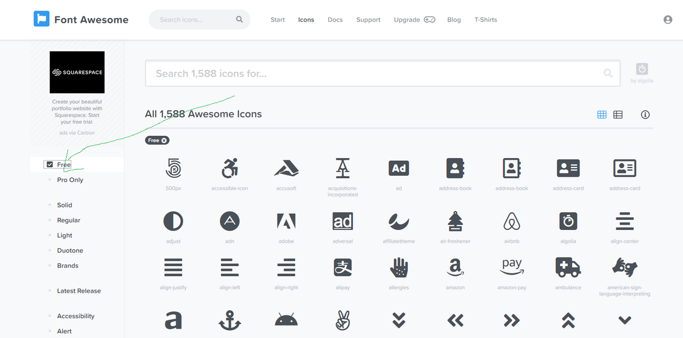Viewport: 683px width, 338px height.
Task: Select the airbnb logo icon
Action: [512, 221]
